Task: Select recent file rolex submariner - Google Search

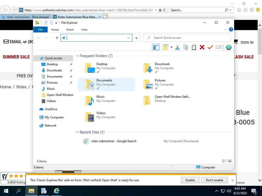Action: [x=114, y=141]
